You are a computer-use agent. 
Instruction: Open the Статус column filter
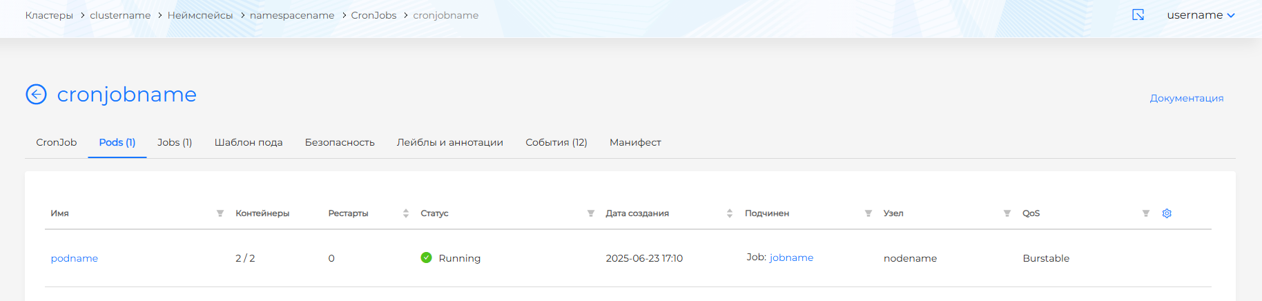pos(590,213)
